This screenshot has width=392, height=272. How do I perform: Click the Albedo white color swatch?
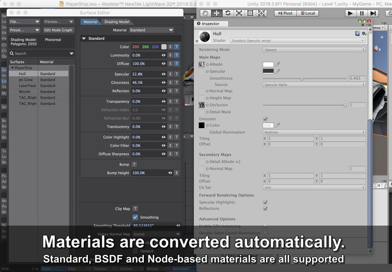268,64
